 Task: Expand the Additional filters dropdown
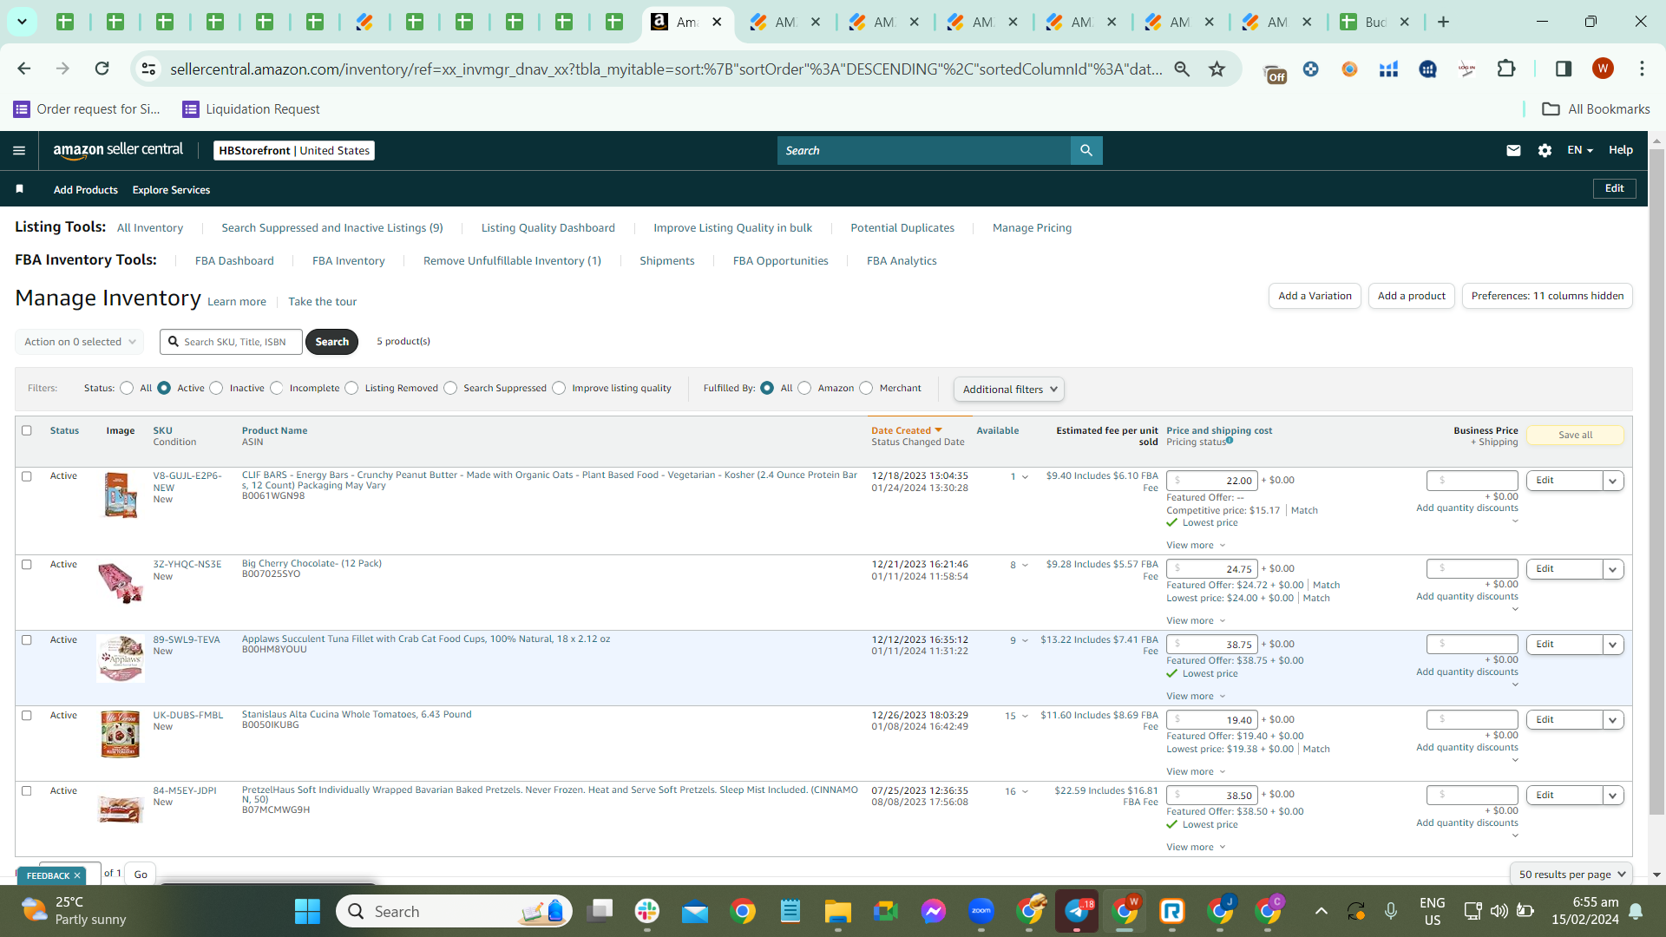click(x=1009, y=389)
